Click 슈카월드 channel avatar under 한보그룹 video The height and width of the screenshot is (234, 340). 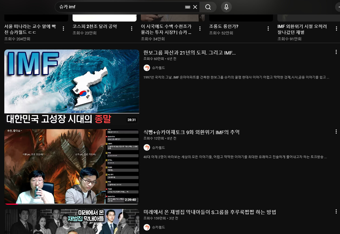(147, 68)
